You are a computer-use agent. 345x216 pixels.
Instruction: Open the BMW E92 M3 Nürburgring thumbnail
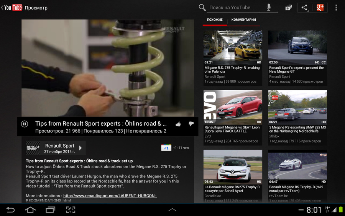click(297, 107)
